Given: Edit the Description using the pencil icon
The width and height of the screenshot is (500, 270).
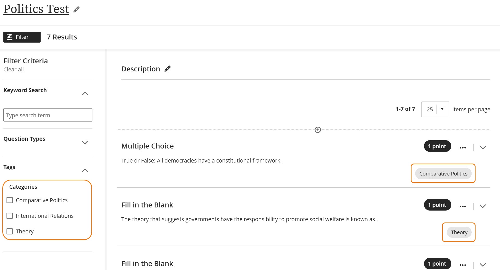Looking at the screenshot, I should [168, 69].
